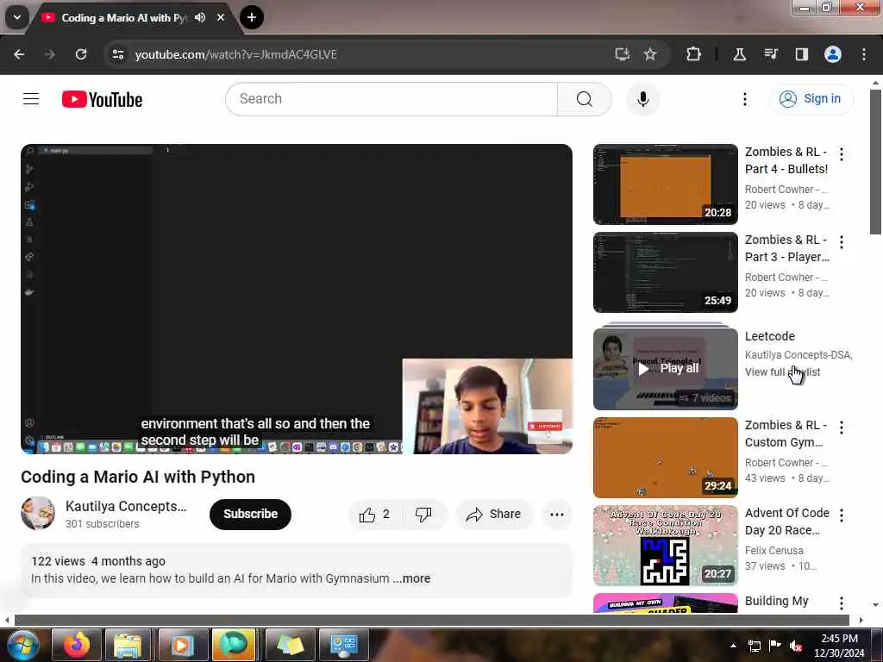Open the tab search dropdown arrow
Screen dimensions: 883x662
coord(17,17)
